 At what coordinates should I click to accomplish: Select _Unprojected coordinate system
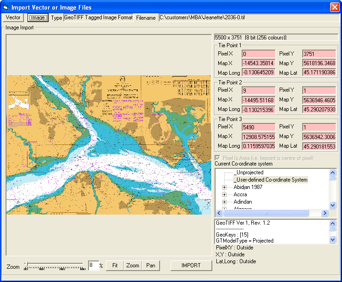tap(248, 172)
